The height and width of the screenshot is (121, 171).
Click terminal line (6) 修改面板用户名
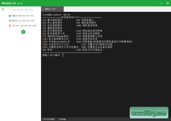[54, 34]
